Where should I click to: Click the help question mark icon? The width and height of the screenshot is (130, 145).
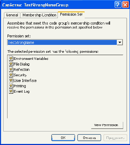click(118, 5)
